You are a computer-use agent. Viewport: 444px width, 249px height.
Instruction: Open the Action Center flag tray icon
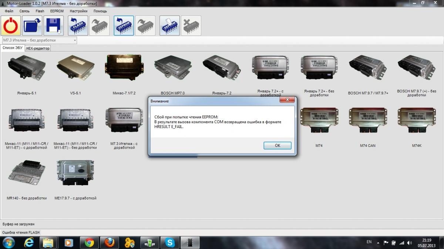pyautogui.click(x=386, y=242)
